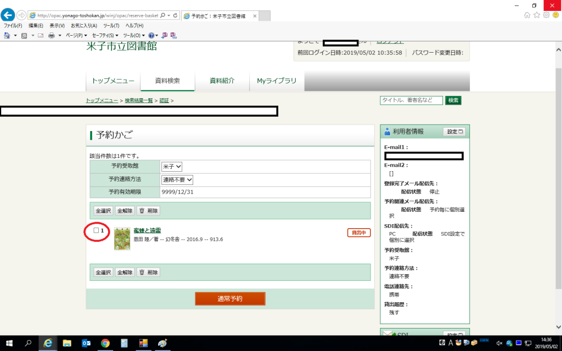Viewport: 562px width, 351px height.
Task: Switch to the Myライブラリ navigation tab
Action: tap(277, 81)
